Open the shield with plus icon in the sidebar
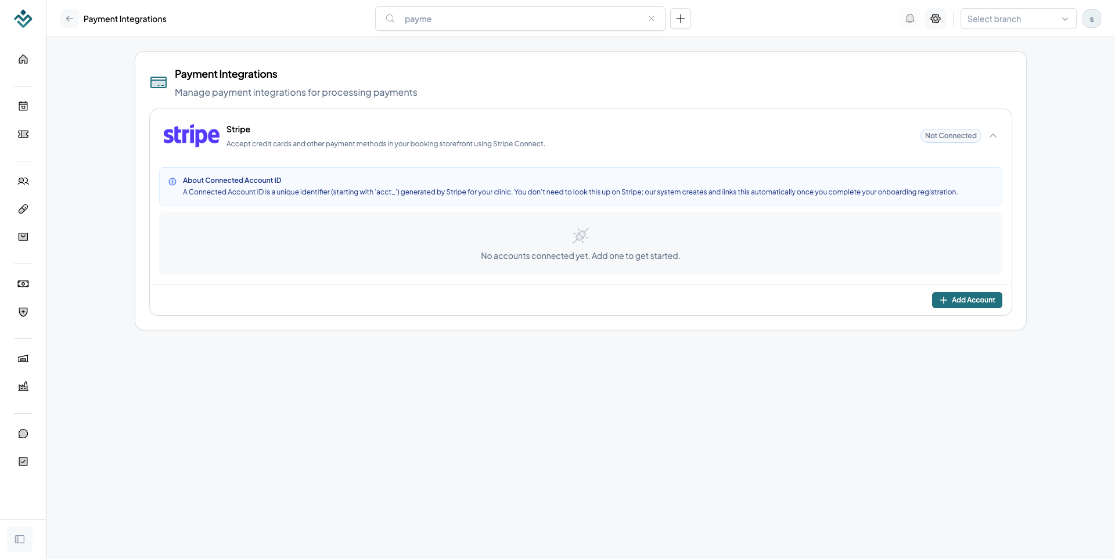 [x=23, y=312]
